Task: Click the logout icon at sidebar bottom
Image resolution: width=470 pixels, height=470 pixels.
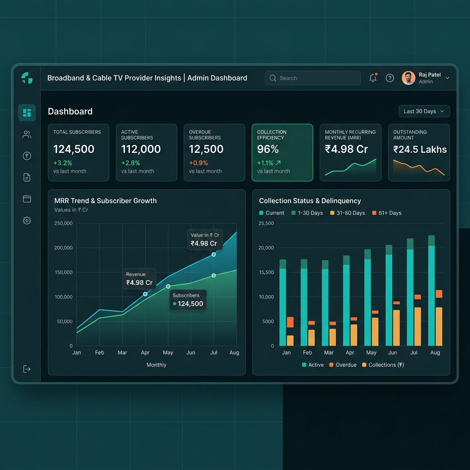Action: (27, 369)
